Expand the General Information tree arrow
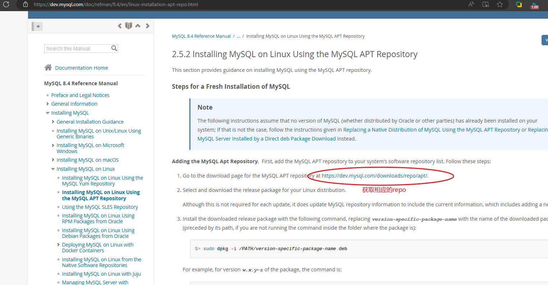This screenshot has width=548, height=285. click(x=47, y=104)
